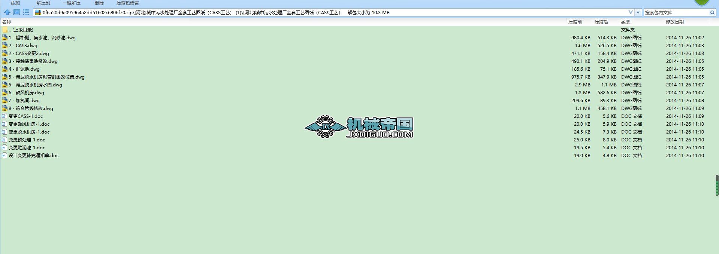Select file name 4 - 贮泥池.dwg
The width and height of the screenshot is (719, 254).
click(x=24, y=69)
